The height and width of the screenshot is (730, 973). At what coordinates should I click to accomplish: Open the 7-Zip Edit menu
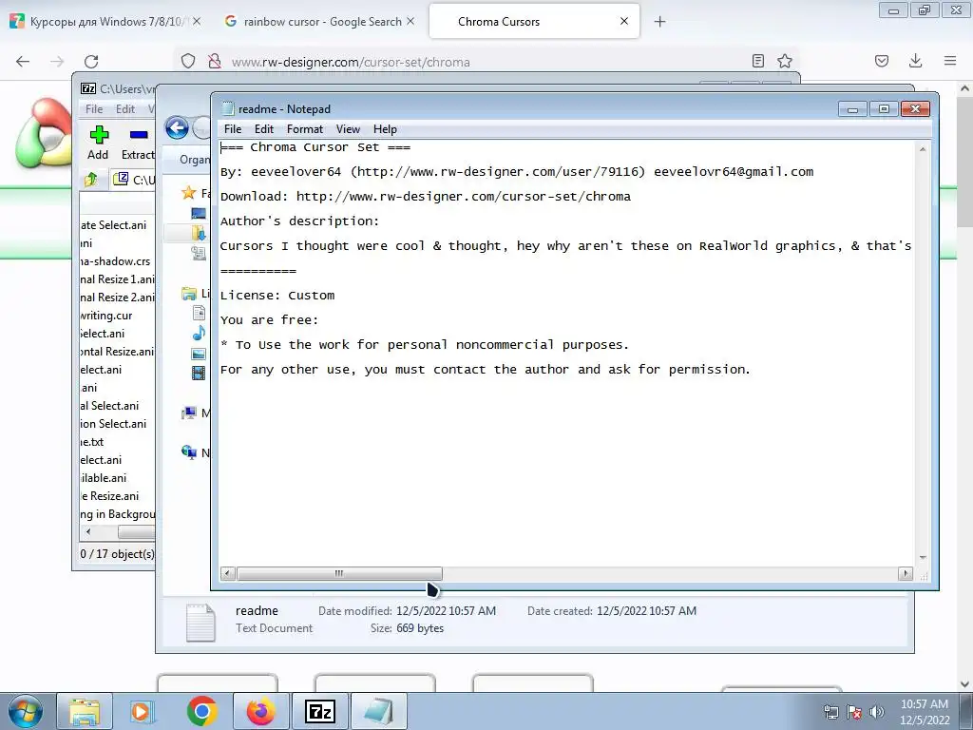tap(125, 109)
